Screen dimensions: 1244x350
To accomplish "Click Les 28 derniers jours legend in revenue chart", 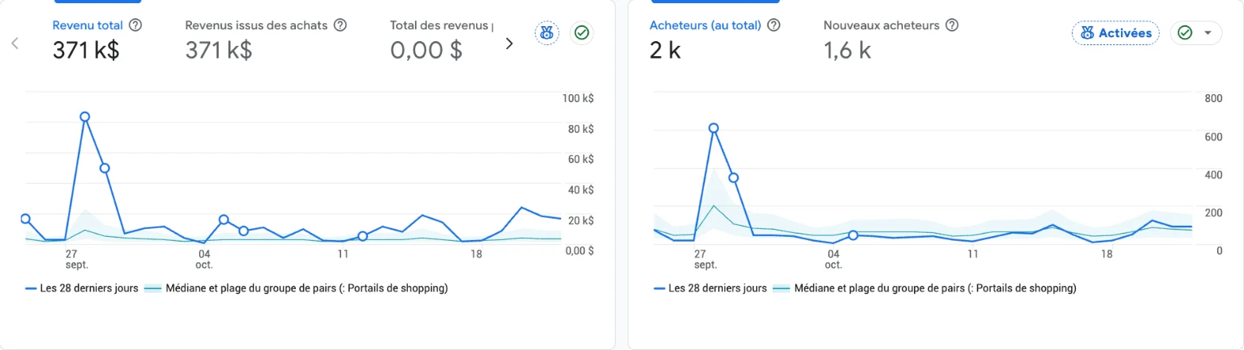I will pyautogui.click(x=83, y=288).
